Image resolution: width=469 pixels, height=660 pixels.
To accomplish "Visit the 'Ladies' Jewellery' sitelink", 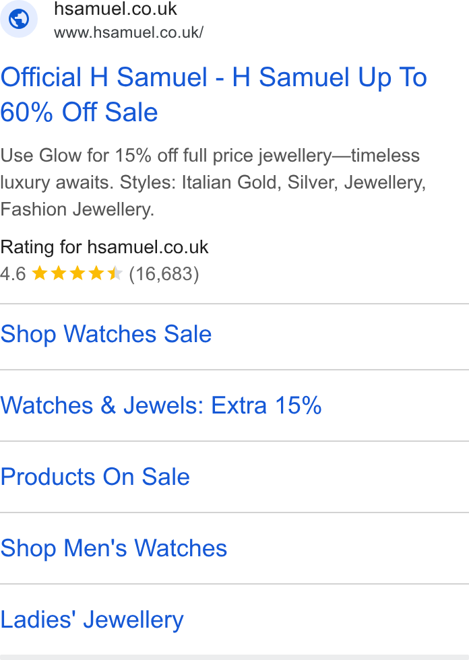I will pos(92,620).
